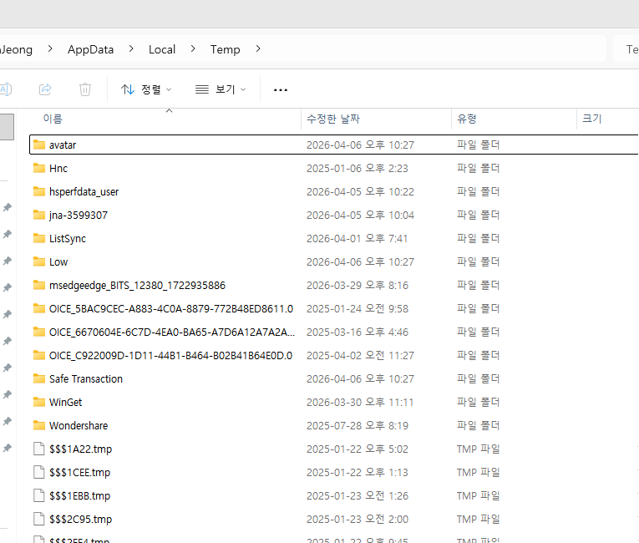Click the Wondershare folder icon
This screenshot has height=543, width=639.
pos(39,425)
